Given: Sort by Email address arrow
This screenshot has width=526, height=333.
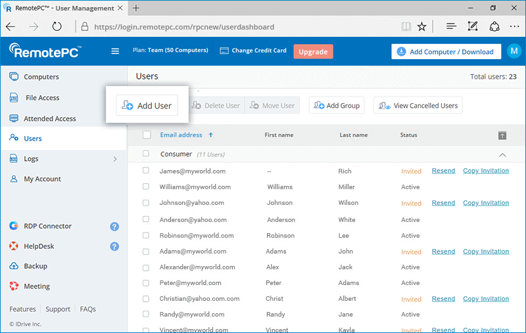Looking at the screenshot, I should 210,135.
